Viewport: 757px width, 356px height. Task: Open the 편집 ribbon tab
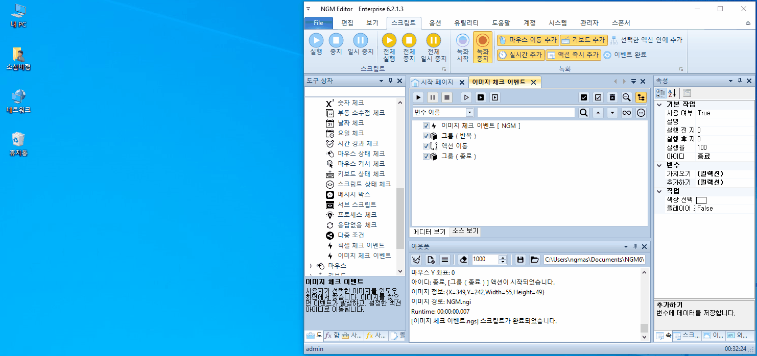347,23
